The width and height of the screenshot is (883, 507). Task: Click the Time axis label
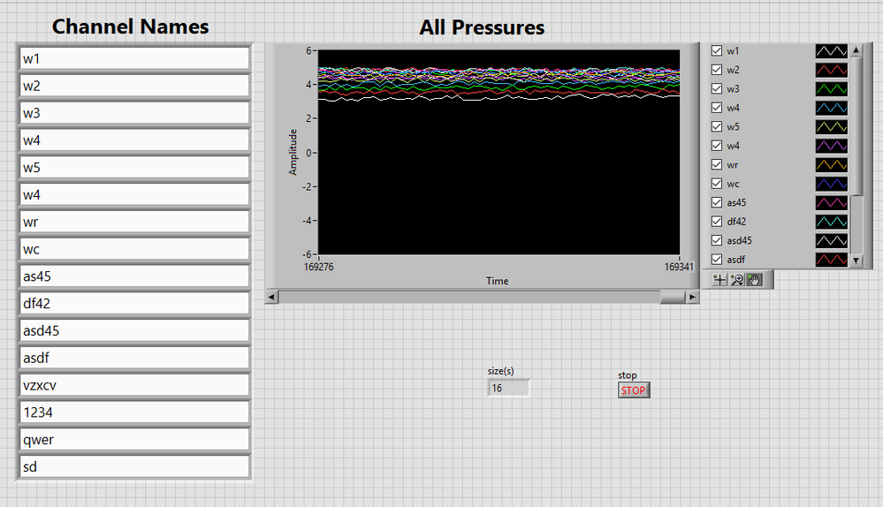click(x=498, y=281)
